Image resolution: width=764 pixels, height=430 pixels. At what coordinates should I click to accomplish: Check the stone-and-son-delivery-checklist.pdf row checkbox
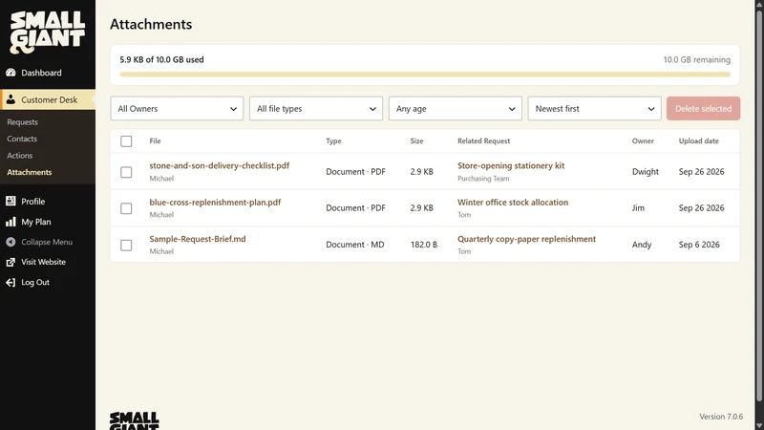pyautogui.click(x=126, y=172)
